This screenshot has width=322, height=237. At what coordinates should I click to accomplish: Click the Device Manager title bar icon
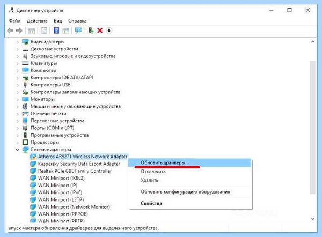[x=11, y=10]
